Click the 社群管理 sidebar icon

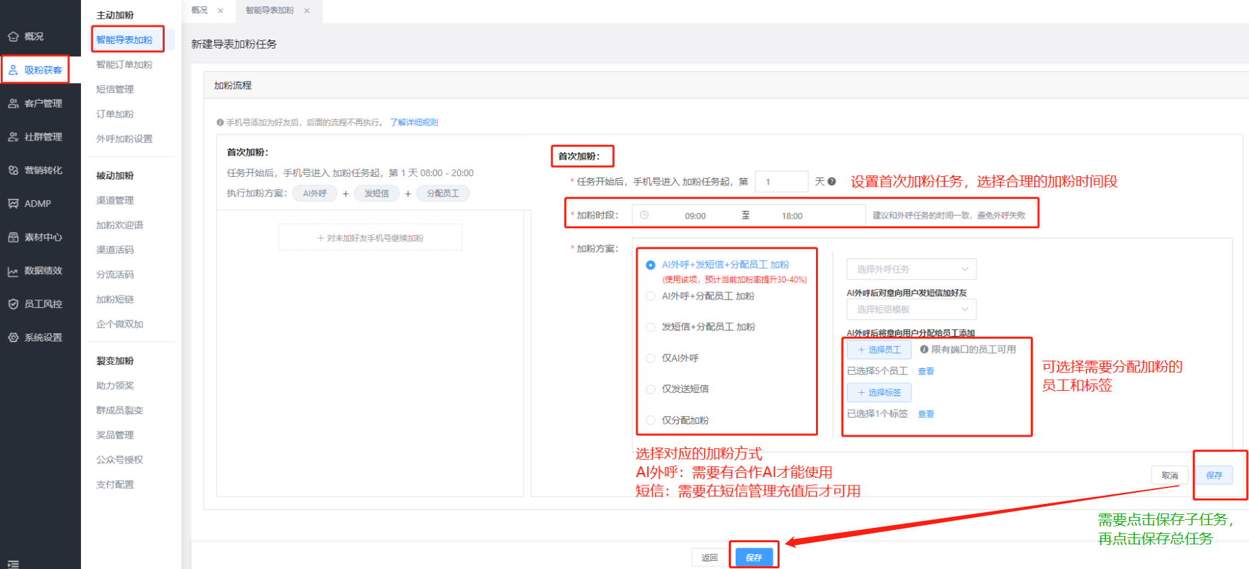13,137
